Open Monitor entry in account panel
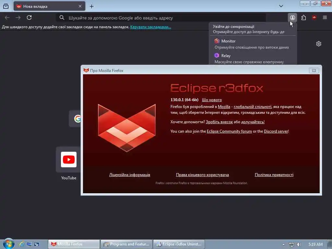This screenshot has height=249, width=332. tap(253, 44)
